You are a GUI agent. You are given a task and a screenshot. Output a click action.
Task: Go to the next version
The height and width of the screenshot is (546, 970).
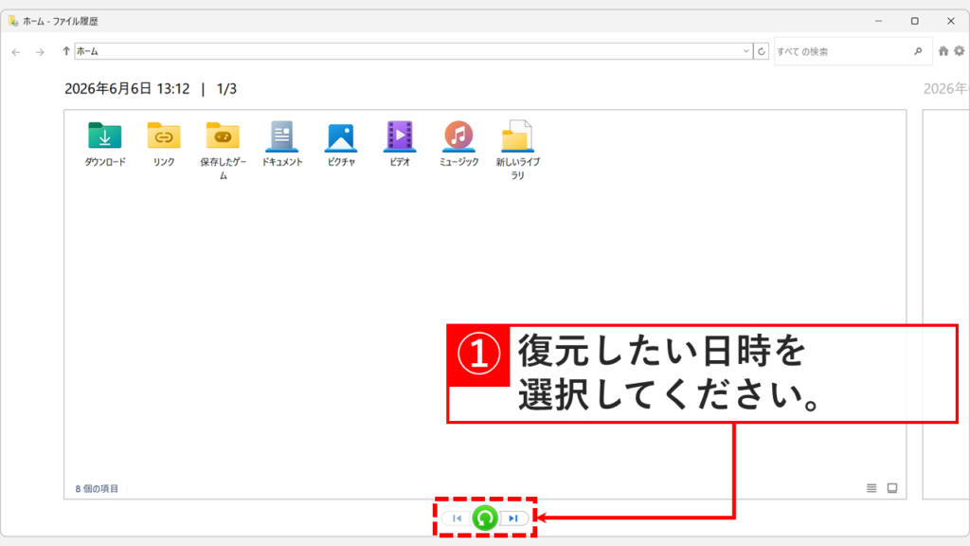[513, 519]
